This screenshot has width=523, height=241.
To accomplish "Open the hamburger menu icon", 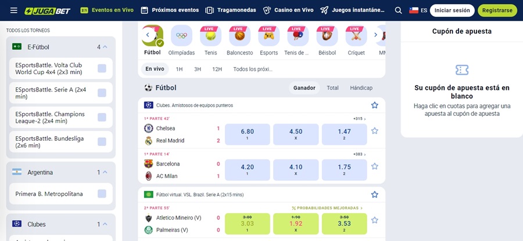I will [14, 10].
